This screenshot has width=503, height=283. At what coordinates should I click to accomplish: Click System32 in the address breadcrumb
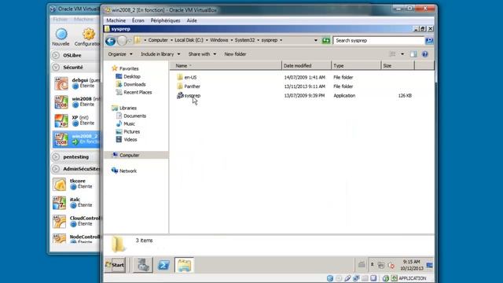coord(244,40)
